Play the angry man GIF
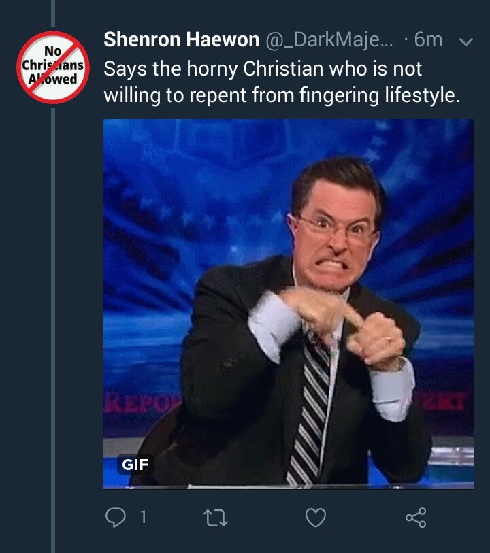Viewport: 490px width, 553px height. pos(288,304)
